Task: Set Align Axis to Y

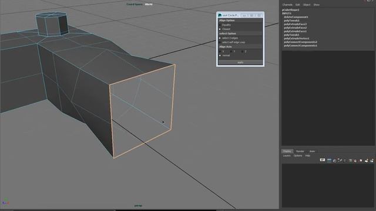Action: click(231, 52)
